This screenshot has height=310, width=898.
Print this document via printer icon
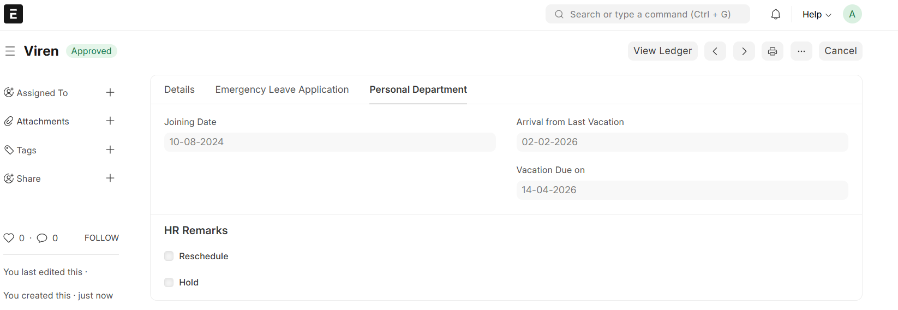click(x=772, y=51)
